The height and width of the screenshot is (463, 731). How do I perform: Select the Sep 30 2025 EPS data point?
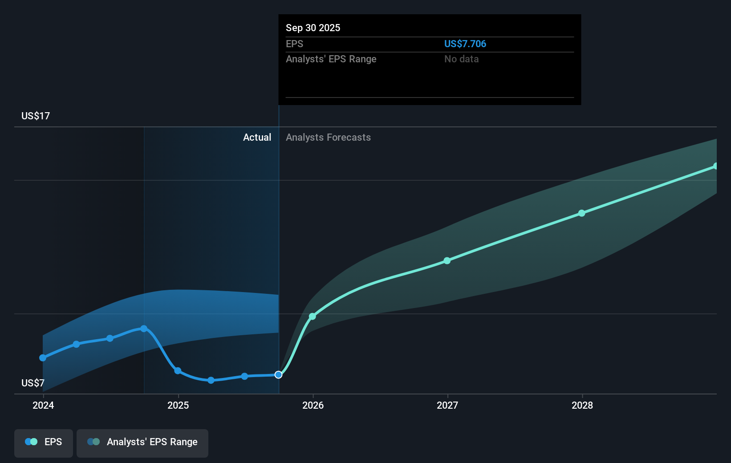278,375
